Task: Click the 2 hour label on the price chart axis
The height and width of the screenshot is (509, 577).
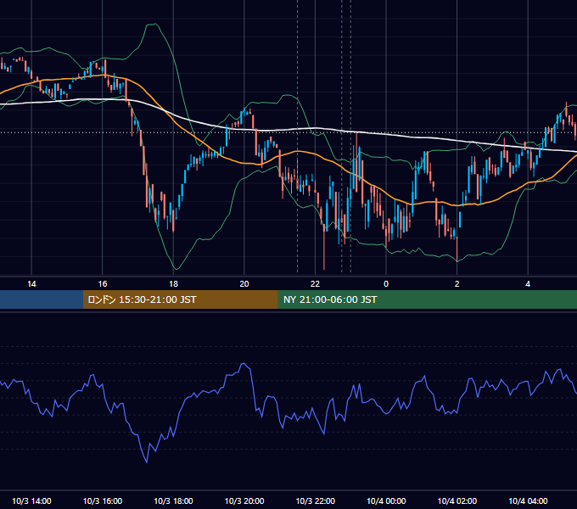Action: pos(457,284)
